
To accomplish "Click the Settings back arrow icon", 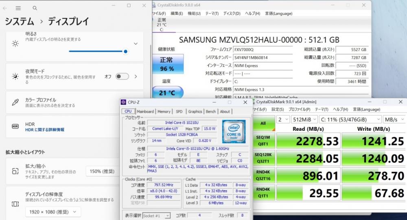I will (5, 8).
